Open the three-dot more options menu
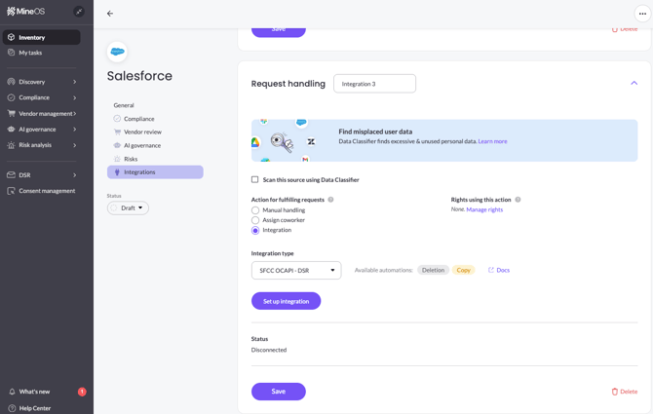The image size is (653, 414). pos(642,14)
